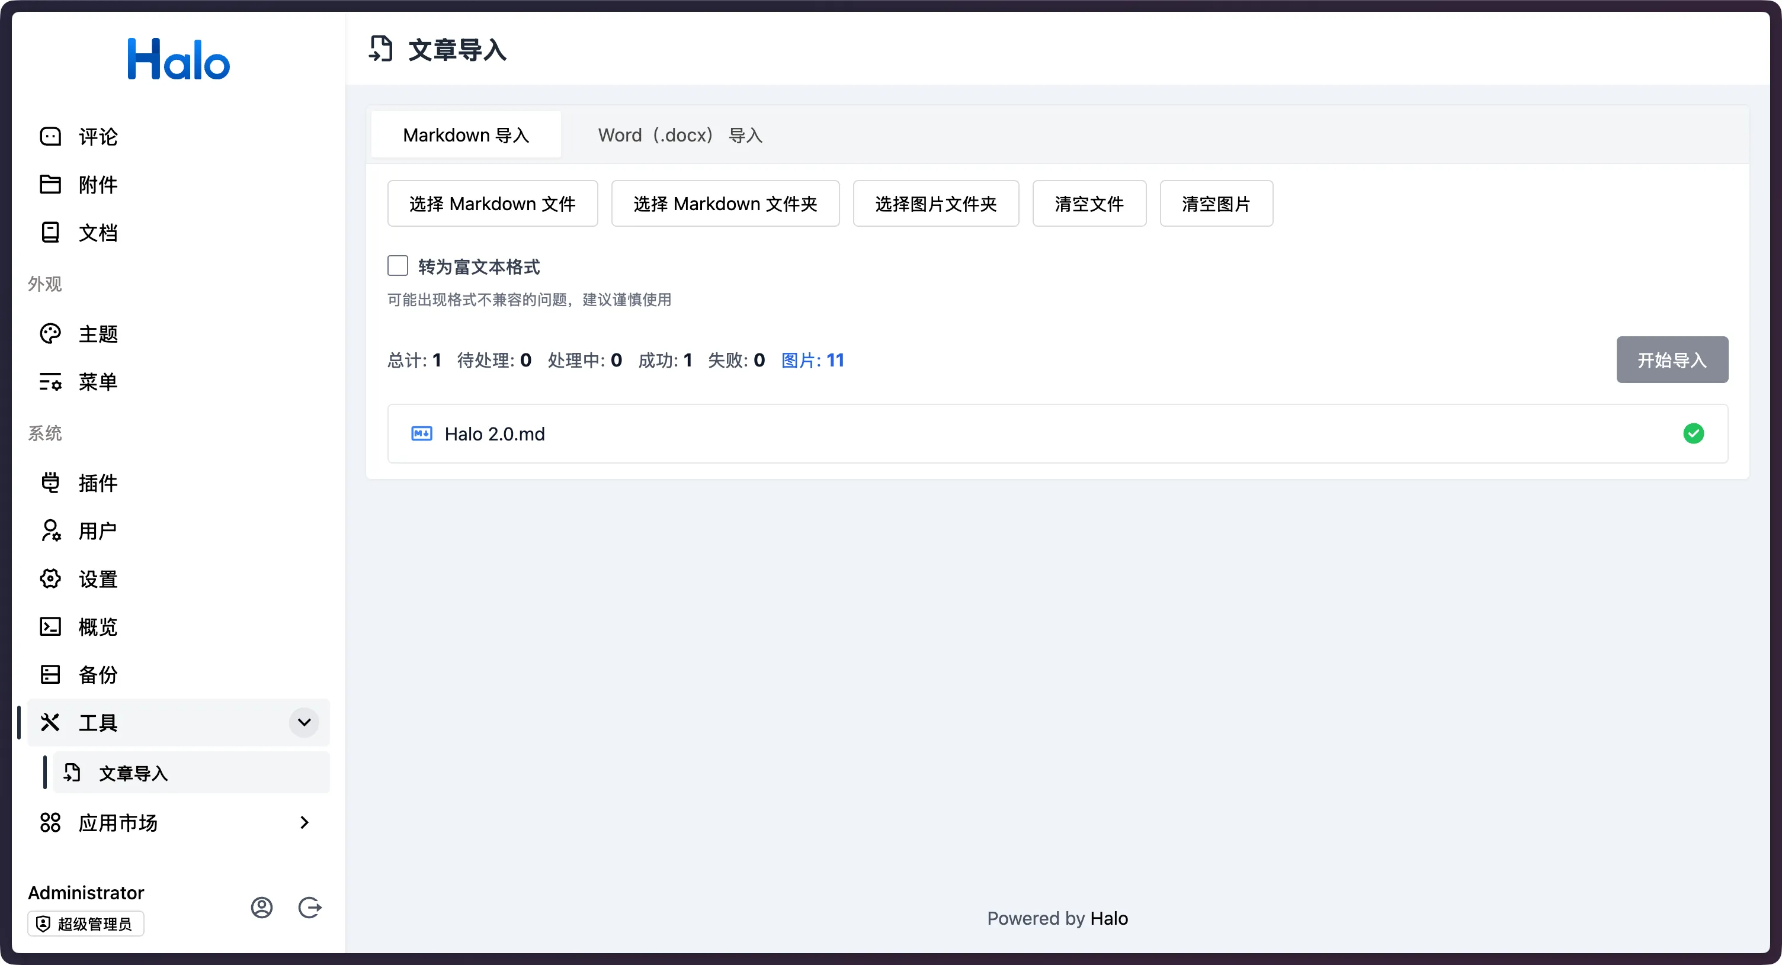The image size is (1782, 965).
Task: Collapse the 工具 menu chevron
Action: 304,722
